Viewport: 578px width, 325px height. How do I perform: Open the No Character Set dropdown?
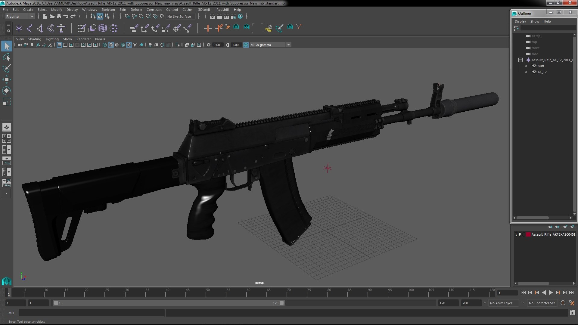[x=542, y=303]
